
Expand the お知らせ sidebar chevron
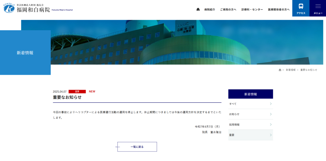click(x=271, y=114)
